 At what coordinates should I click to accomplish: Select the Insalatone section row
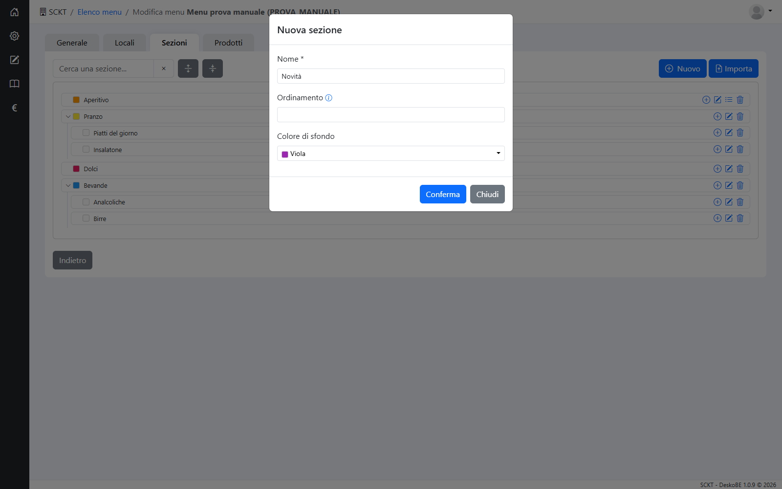411,149
